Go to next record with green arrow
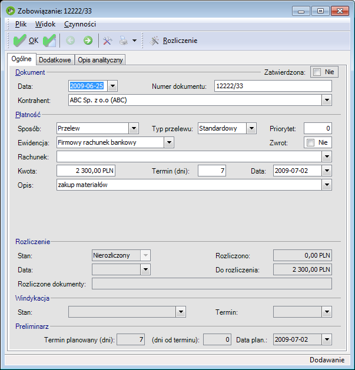355x370 pixels. (x=88, y=41)
